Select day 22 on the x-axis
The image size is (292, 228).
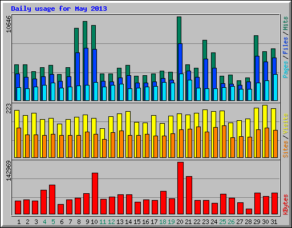point(197,222)
